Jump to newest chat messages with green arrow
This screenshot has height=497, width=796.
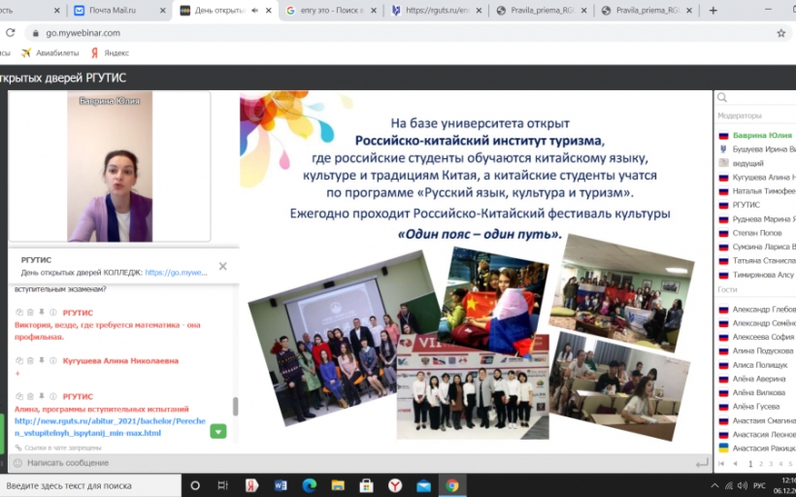[x=218, y=432]
